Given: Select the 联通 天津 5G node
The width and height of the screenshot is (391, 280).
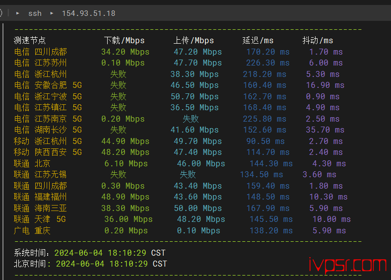Looking at the screenshot, I should 40,219.
